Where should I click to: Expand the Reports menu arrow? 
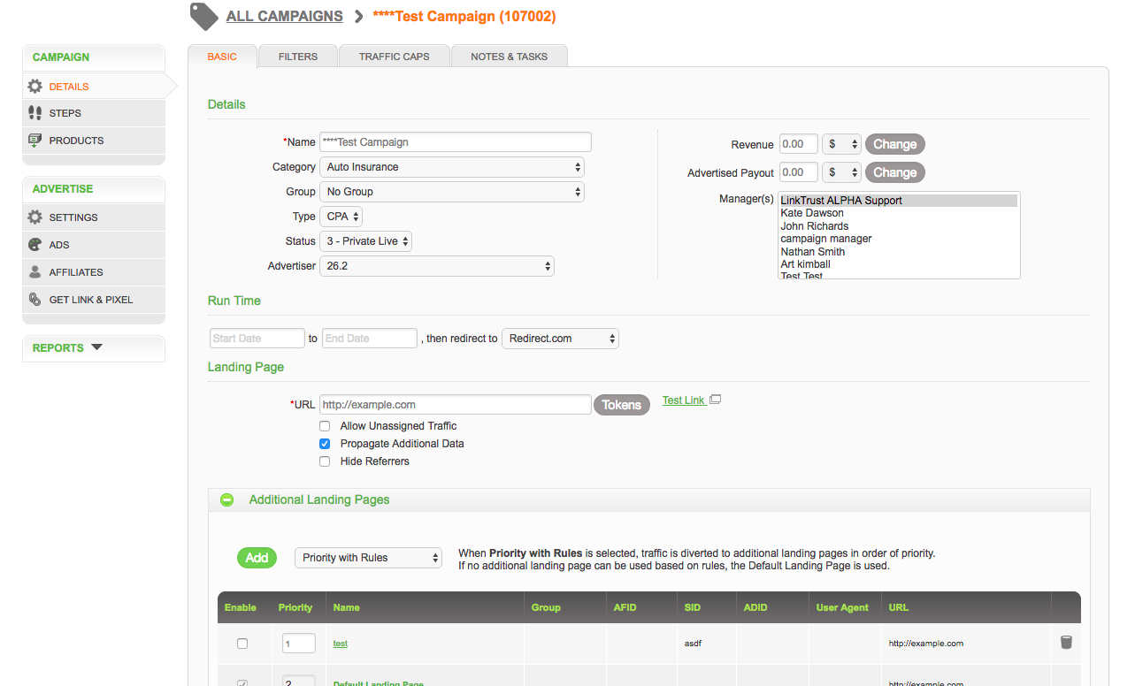96,347
